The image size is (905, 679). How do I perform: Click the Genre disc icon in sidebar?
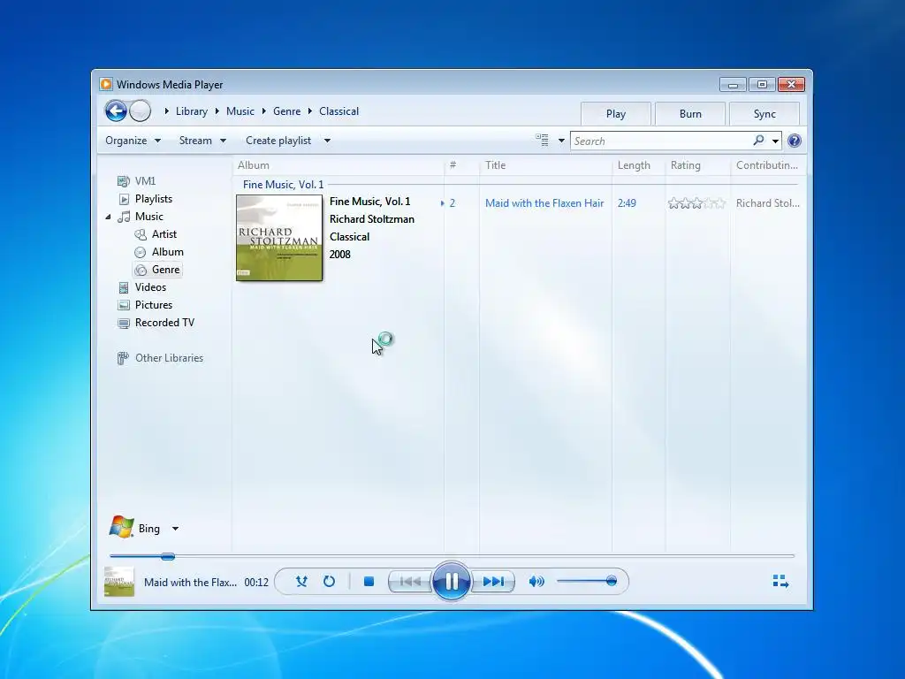point(141,270)
